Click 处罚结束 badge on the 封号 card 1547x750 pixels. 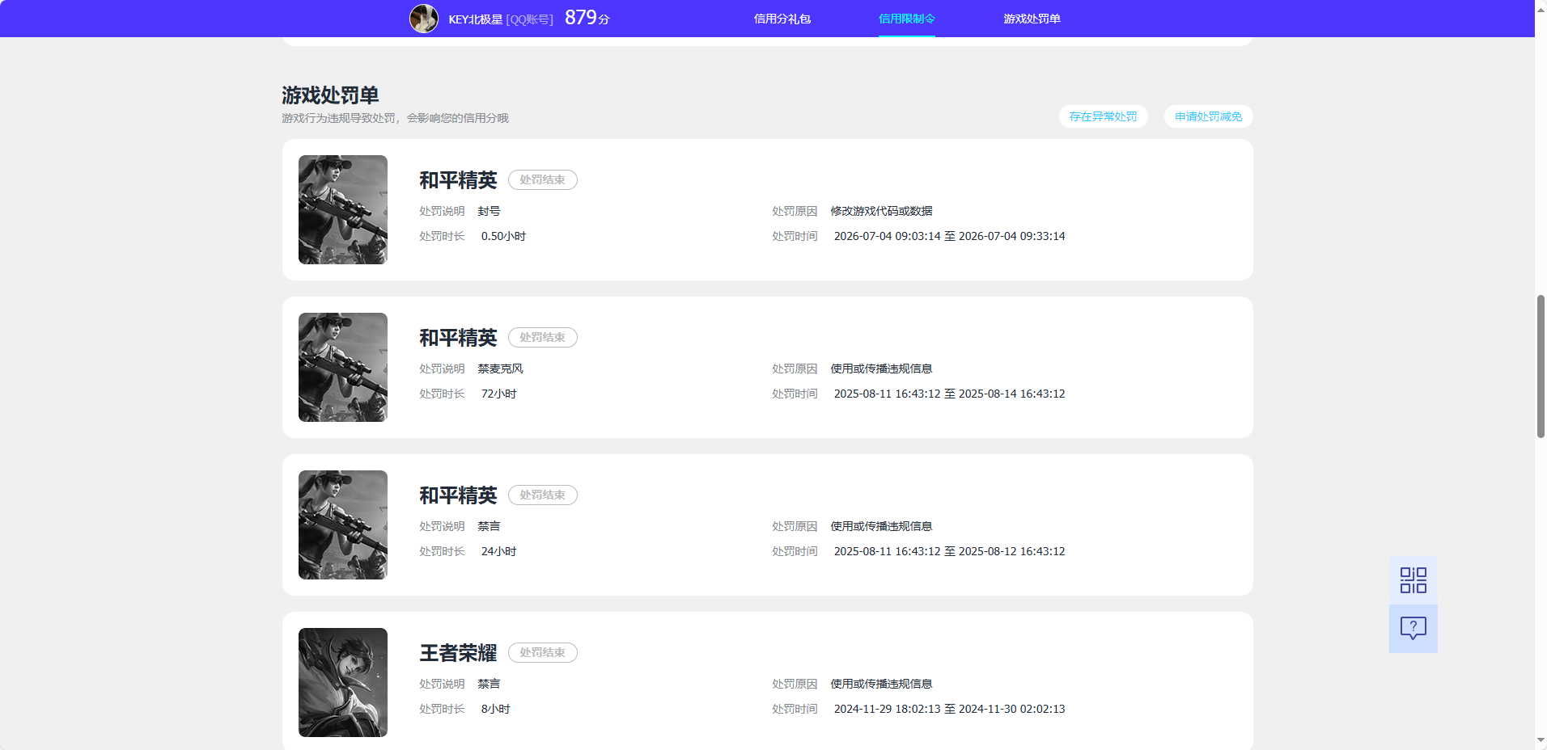click(542, 179)
